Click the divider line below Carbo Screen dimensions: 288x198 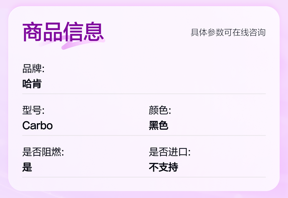[x=144, y=135]
